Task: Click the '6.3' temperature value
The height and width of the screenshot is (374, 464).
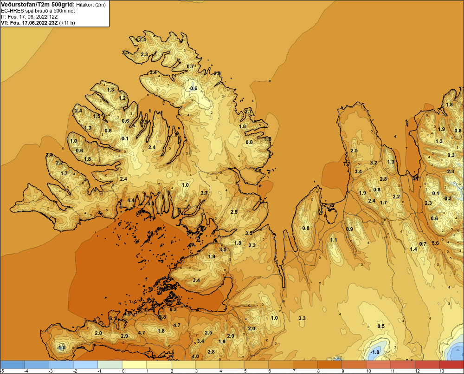Action: tap(173, 310)
